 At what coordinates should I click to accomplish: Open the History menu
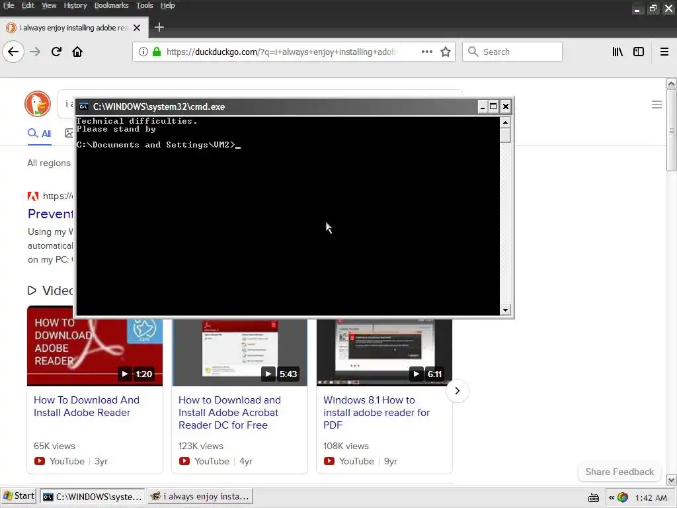point(75,5)
